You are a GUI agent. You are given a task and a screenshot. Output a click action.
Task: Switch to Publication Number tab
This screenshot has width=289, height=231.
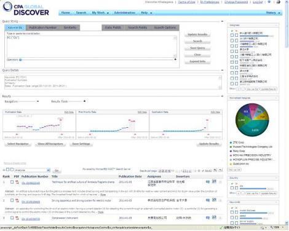click(x=42, y=28)
